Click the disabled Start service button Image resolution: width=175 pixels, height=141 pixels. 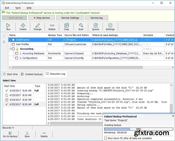pos(15,18)
